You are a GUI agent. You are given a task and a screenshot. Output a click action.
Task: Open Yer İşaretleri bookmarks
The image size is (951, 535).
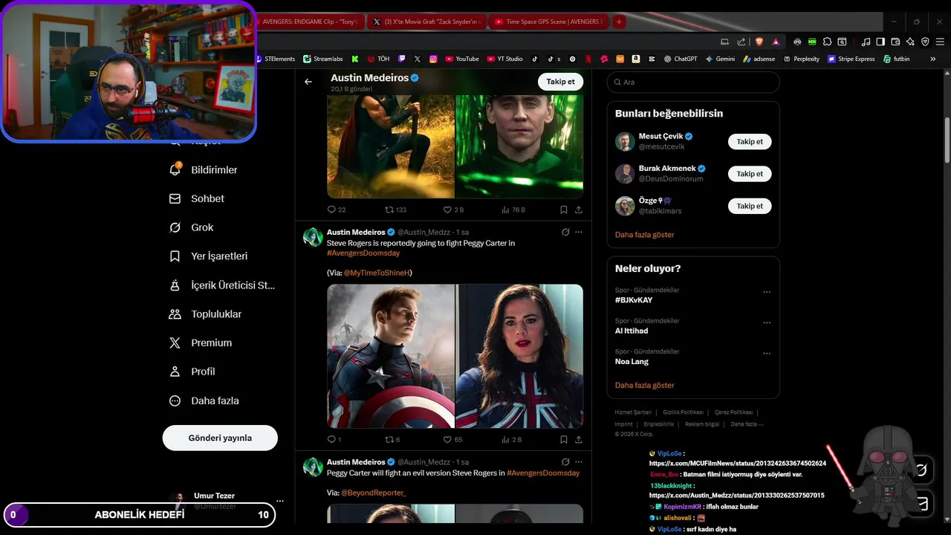208,256
